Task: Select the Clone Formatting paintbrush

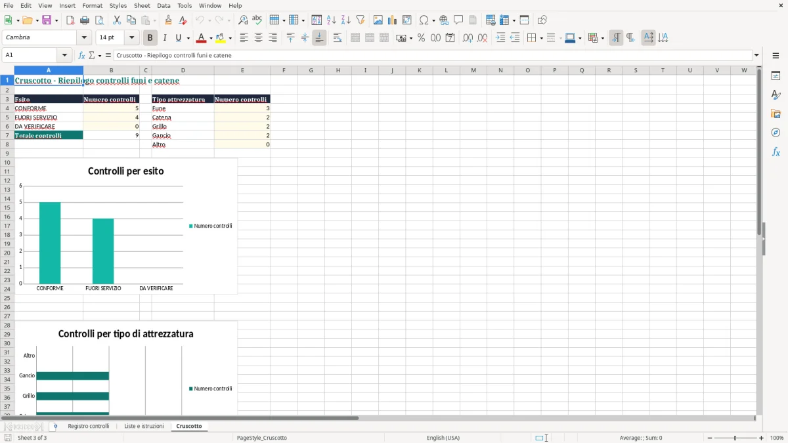Action: coord(169,20)
